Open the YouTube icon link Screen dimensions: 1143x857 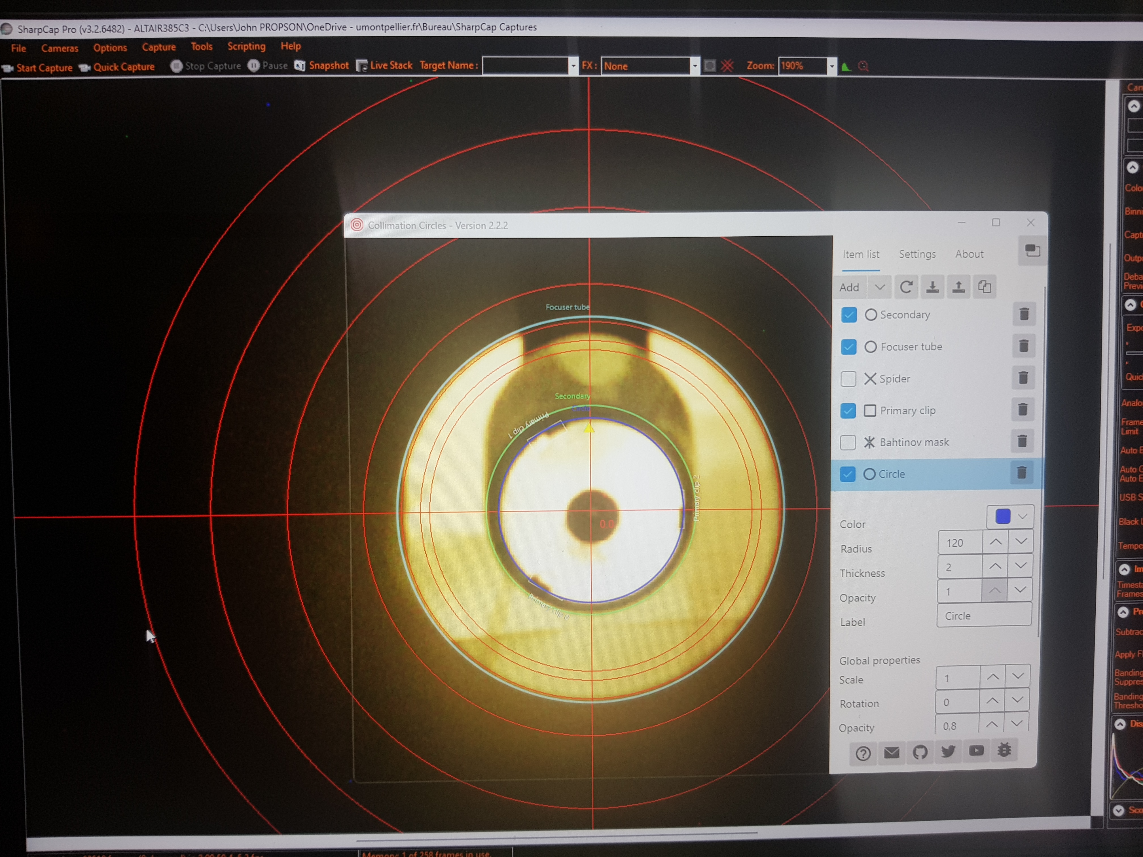click(x=976, y=751)
